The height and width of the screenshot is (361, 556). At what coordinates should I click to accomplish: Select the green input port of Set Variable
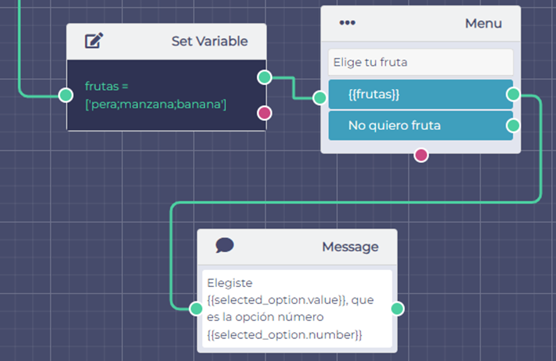65,95
